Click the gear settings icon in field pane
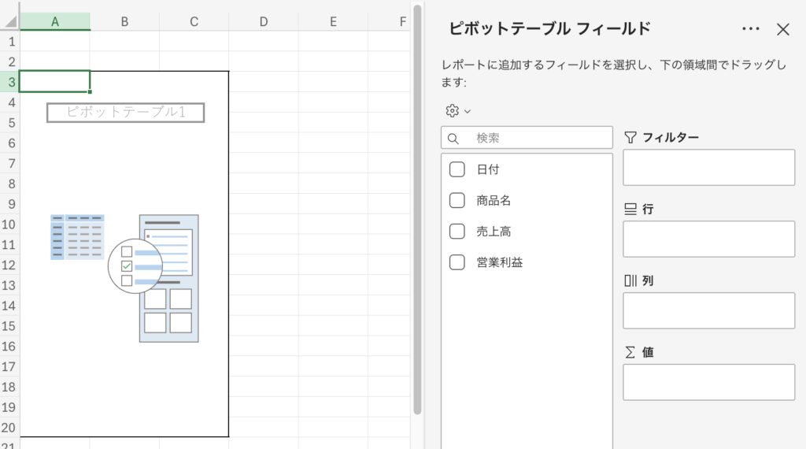Viewport: 806px width, 449px height. [x=452, y=111]
